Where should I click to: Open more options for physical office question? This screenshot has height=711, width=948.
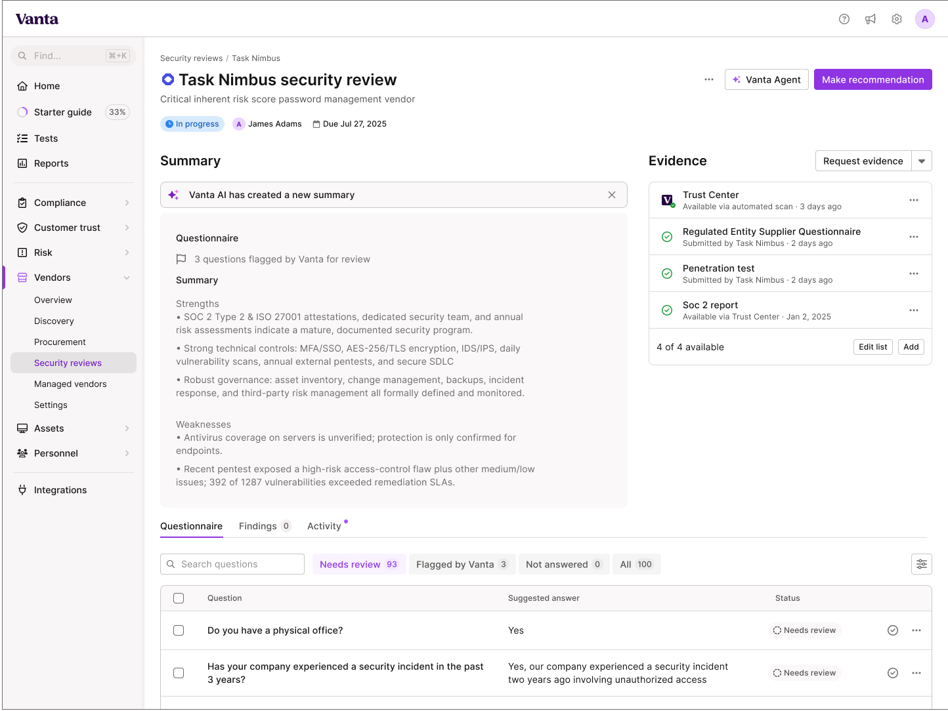pyautogui.click(x=916, y=630)
